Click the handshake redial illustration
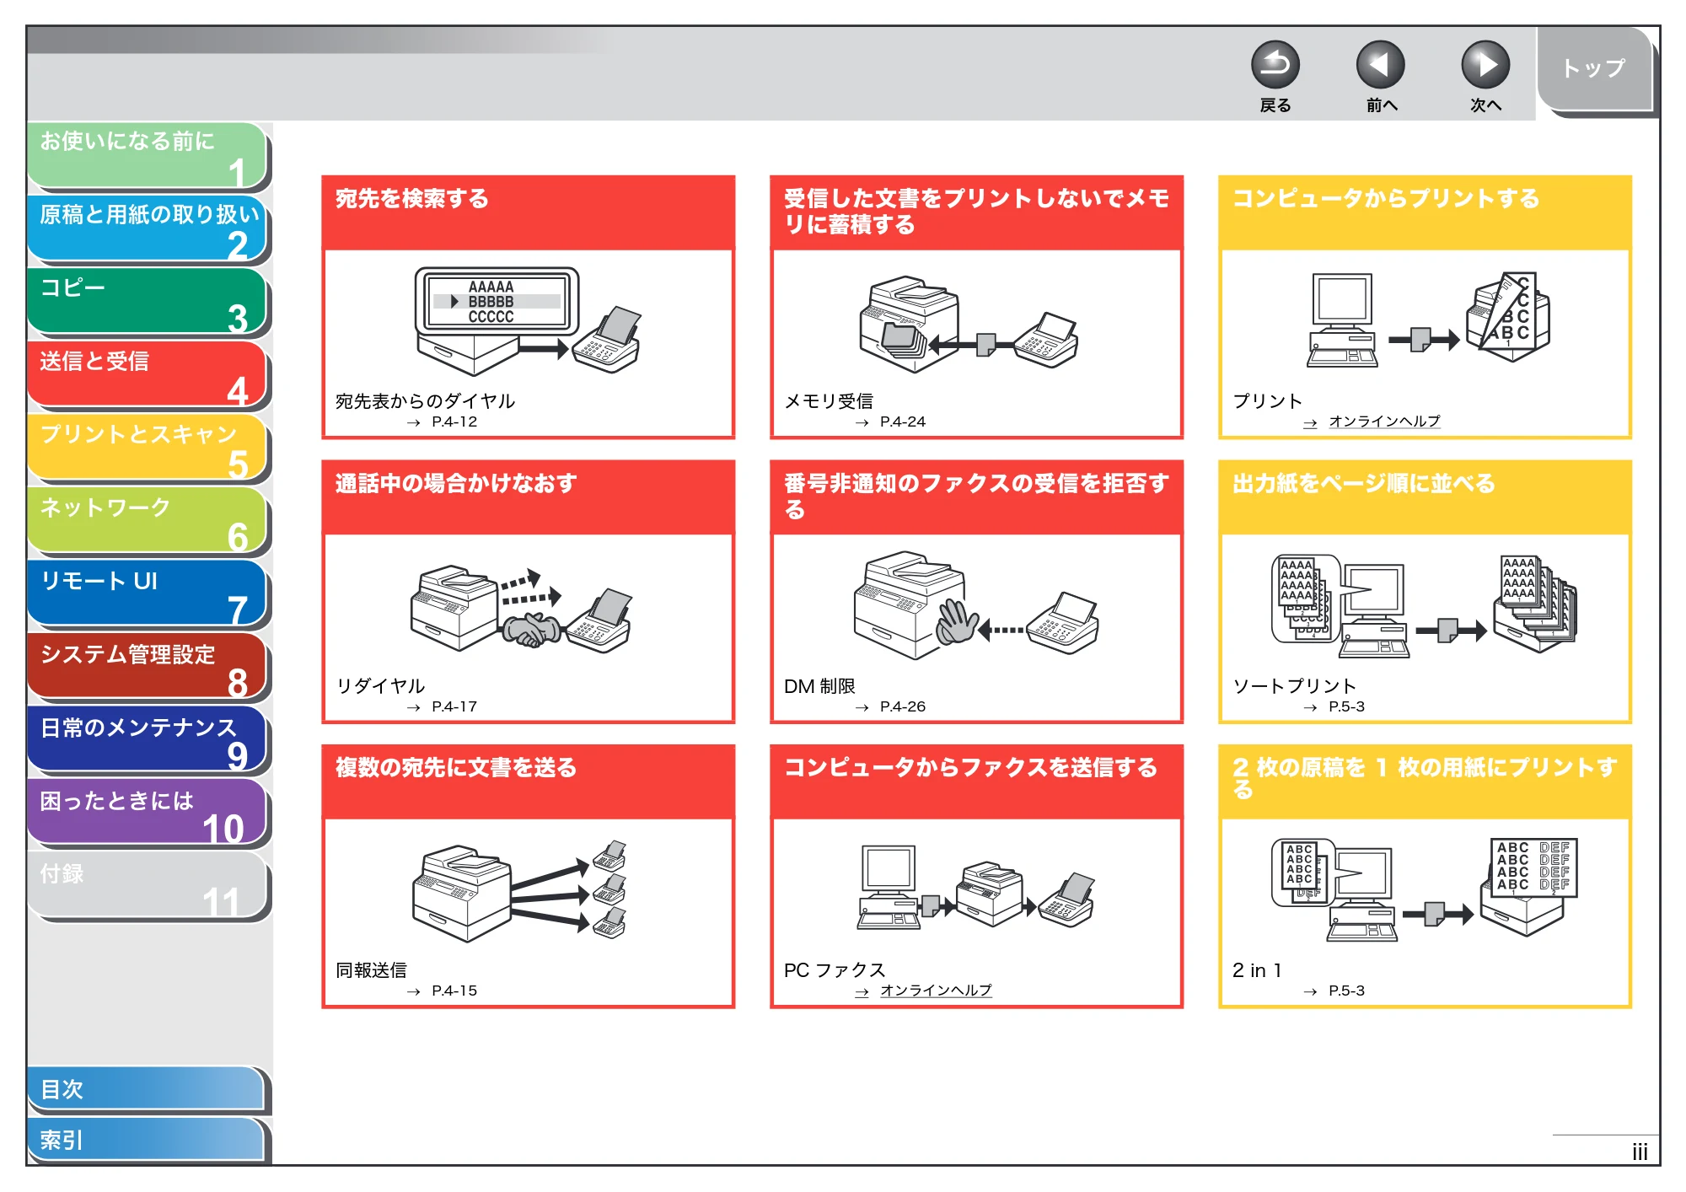The height and width of the screenshot is (1192, 1686). (521, 609)
